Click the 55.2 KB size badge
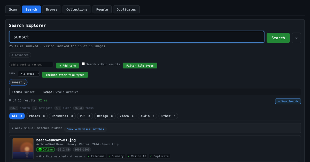The image size is (310, 162). coord(64,149)
